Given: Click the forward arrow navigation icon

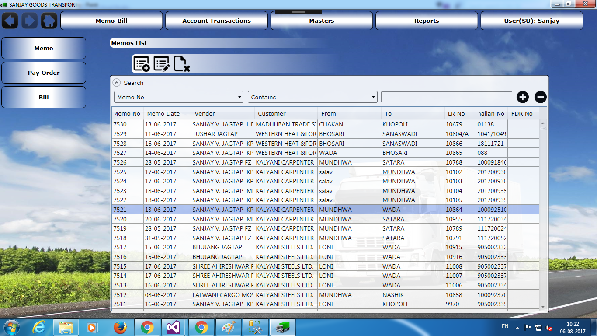Looking at the screenshot, I should (x=30, y=21).
